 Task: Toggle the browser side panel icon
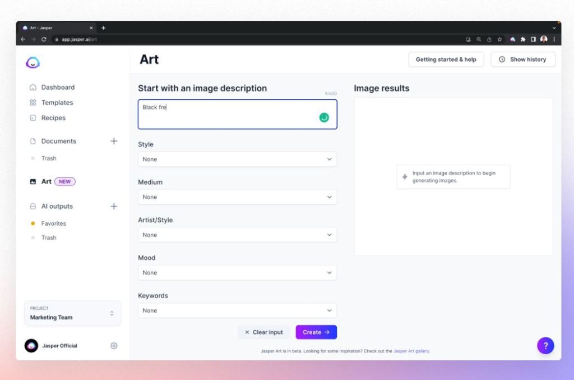534,39
